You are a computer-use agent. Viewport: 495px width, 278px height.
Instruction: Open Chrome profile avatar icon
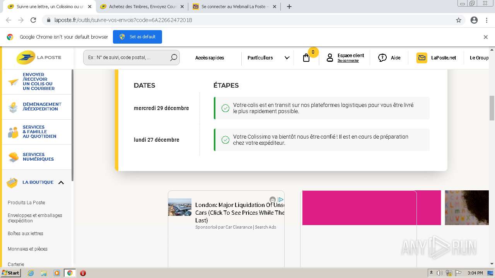(474, 20)
